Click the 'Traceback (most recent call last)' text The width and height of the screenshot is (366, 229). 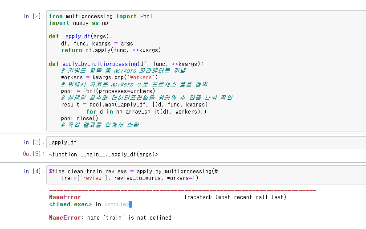pos(235,197)
